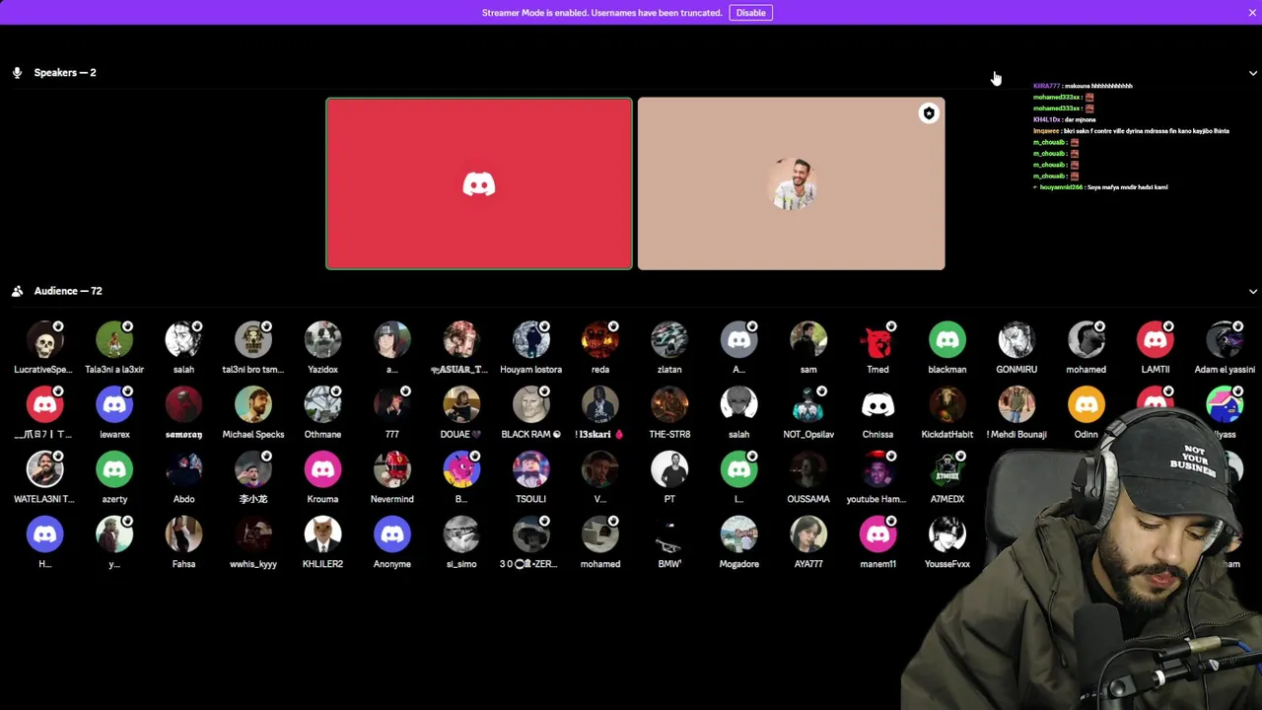This screenshot has height=710, width=1262.
Task: Open youtube Ham... avatar
Action: click(877, 470)
